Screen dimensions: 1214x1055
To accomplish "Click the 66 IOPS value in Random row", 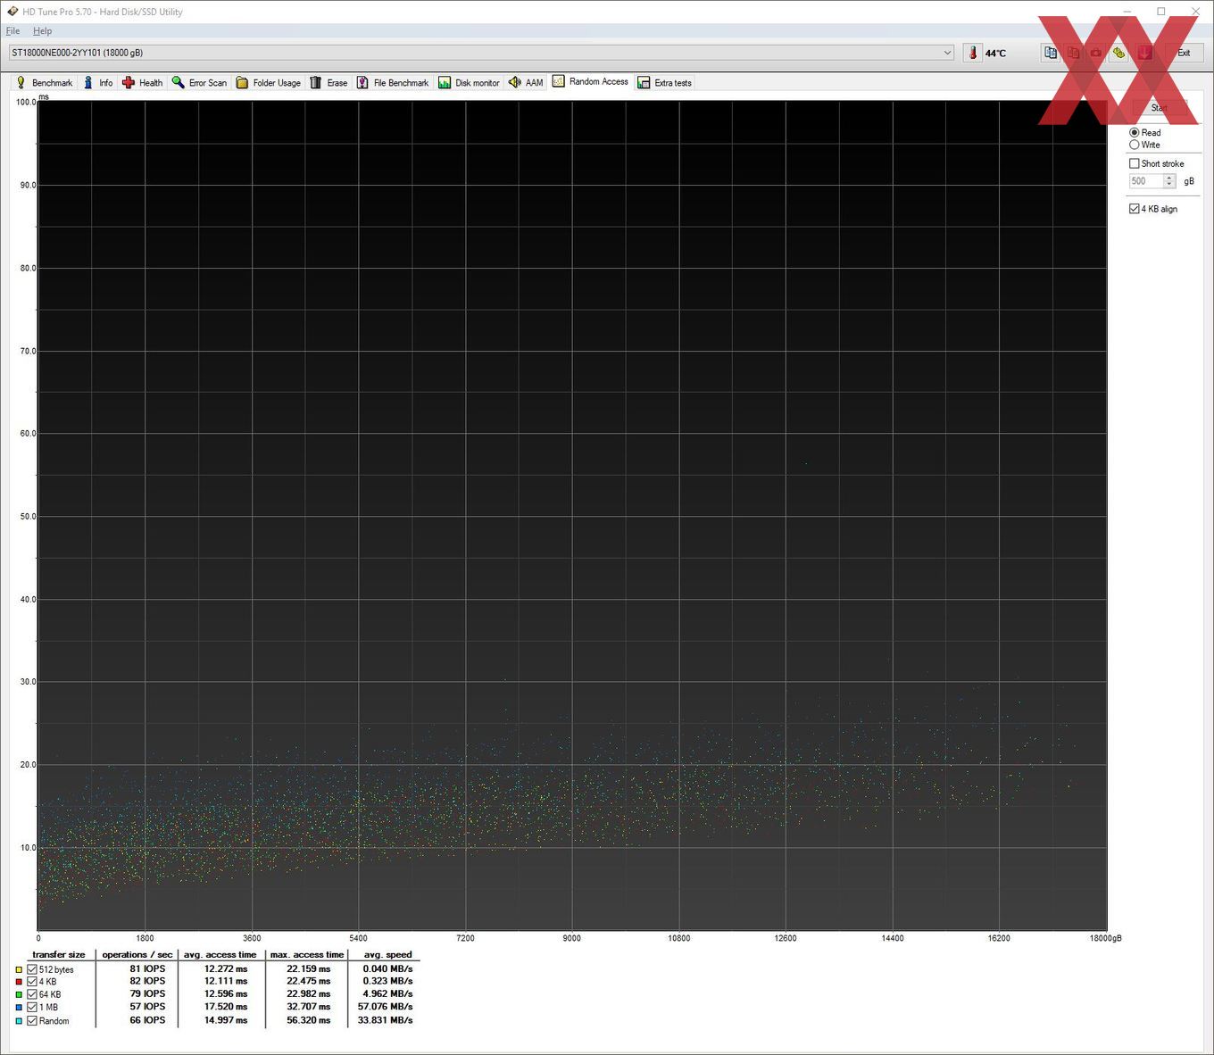I will tap(147, 1020).
